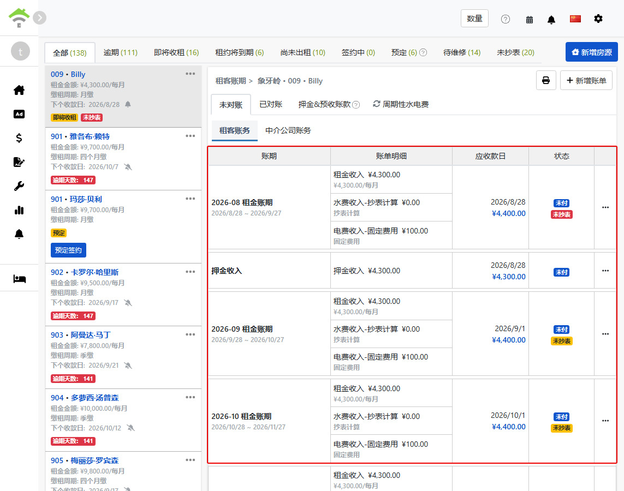Click the 即将收租 tag on Billy card

click(x=64, y=117)
